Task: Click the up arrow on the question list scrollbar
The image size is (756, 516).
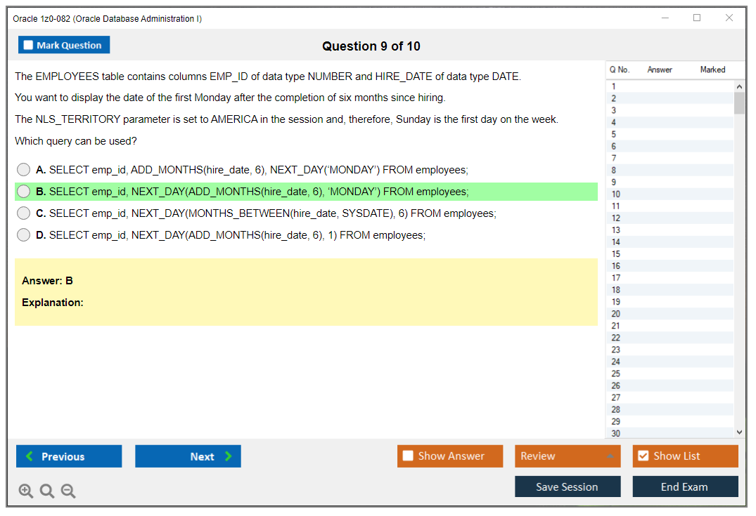Action: point(738,86)
